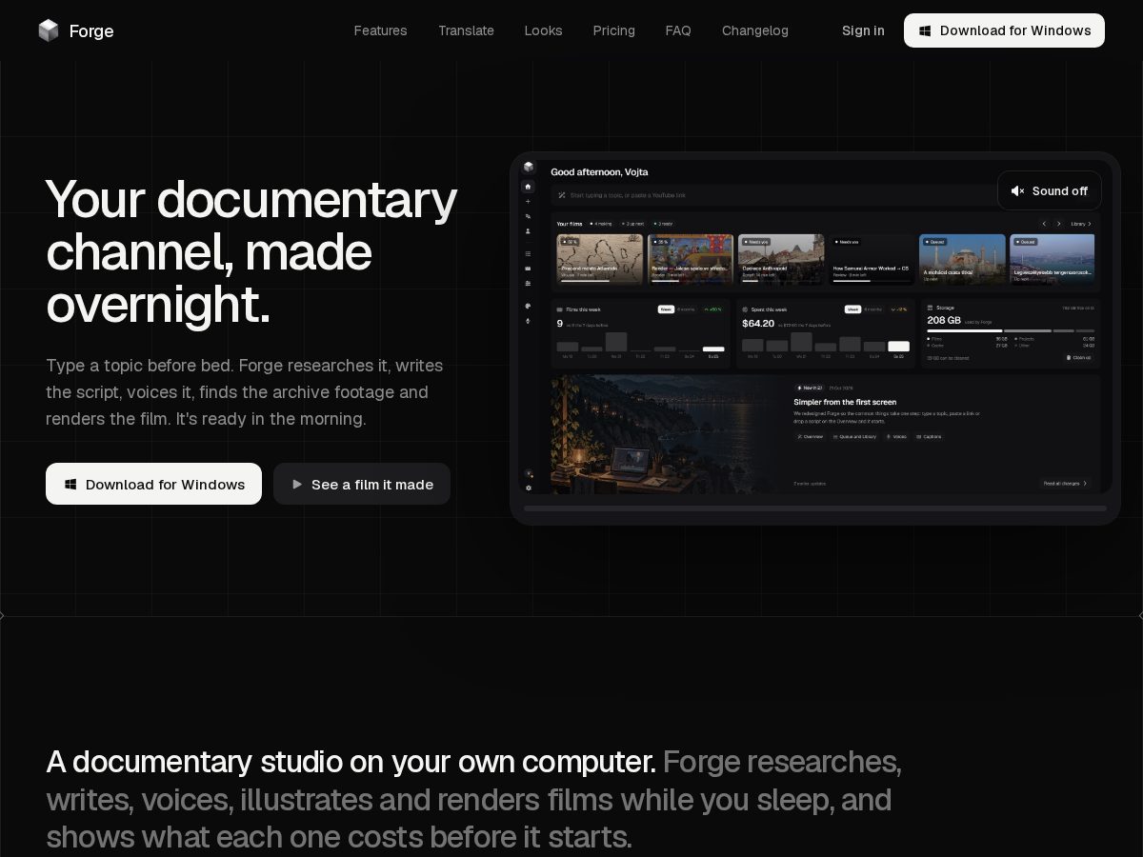Click the night seaside desk illustration
This screenshot has height=857, width=1143.
(x=665, y=434)
